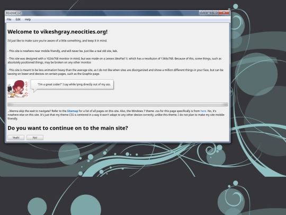Close the README.txt window
The image size is (286, 215).
pyautogui.click(x=224, y=12)
